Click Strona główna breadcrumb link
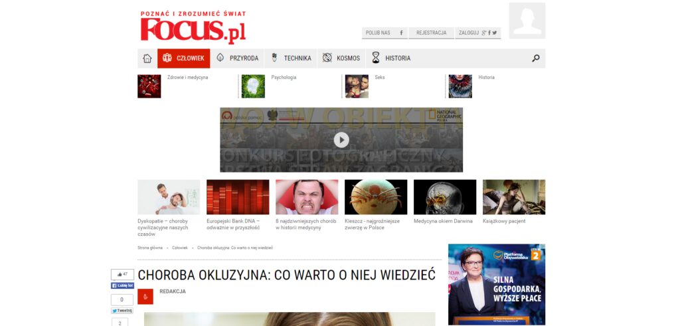Screen dimensions: 680x326 click(149, 248)
